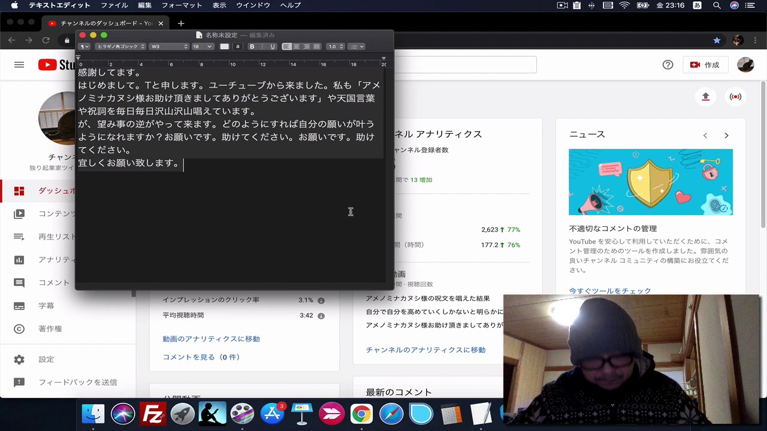The height and width of the screenshot is (431, 767).
Task: Click the help question mark icon
Action: click(x=668, y=65)
